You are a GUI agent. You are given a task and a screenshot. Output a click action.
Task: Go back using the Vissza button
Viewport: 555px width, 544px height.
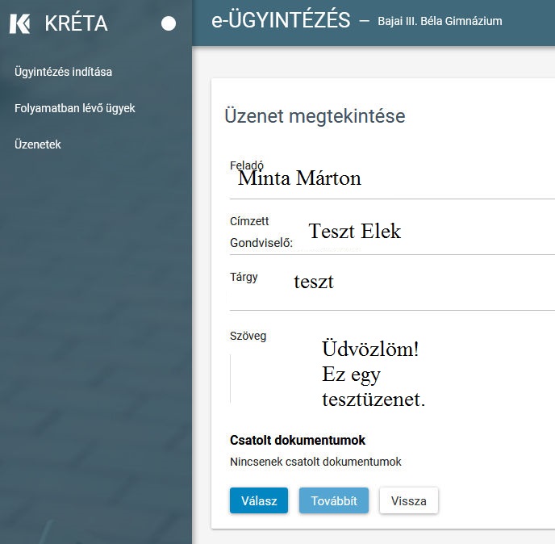408,500
